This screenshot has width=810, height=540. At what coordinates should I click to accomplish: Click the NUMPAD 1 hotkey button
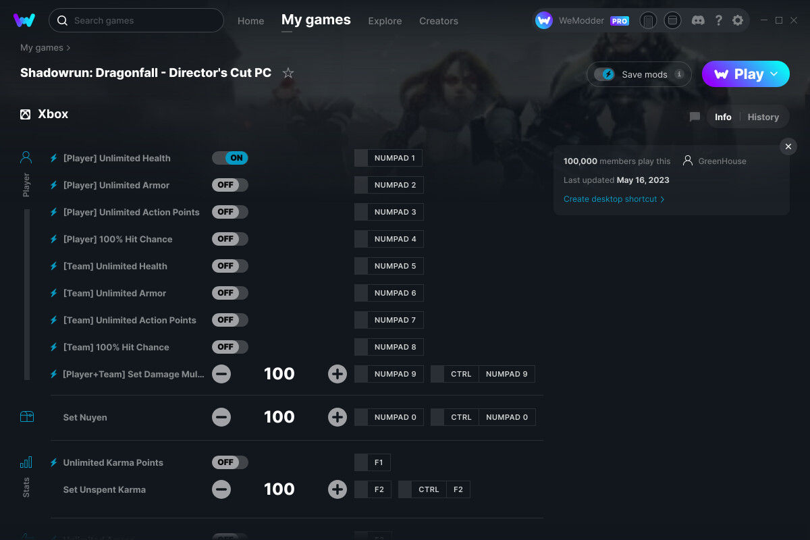coord(389,158)
